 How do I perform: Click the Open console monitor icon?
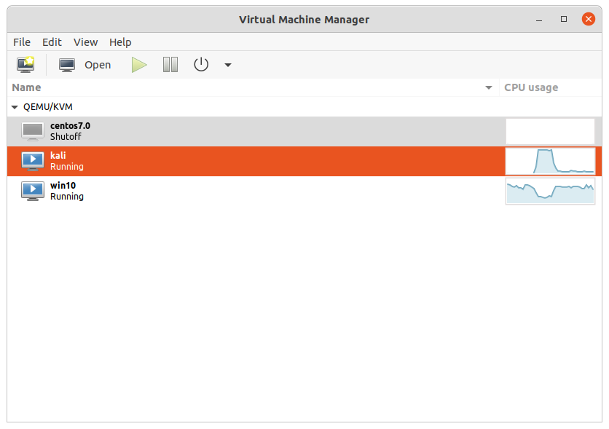(x=67, y=65)
